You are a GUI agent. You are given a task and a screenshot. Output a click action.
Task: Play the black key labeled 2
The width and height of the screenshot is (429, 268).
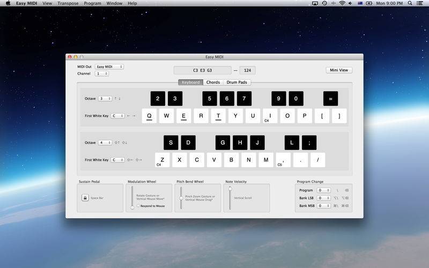point(158,99)
